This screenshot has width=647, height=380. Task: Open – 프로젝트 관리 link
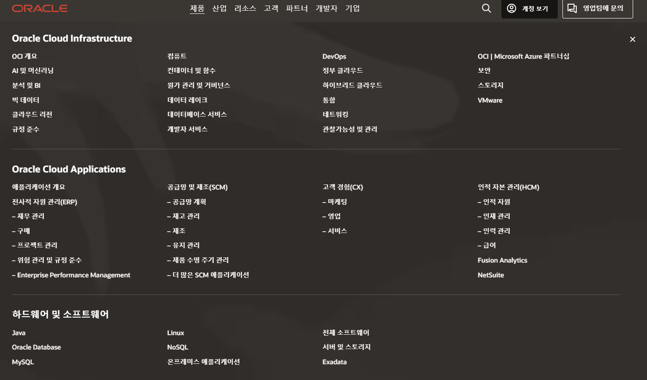[35, 245]
